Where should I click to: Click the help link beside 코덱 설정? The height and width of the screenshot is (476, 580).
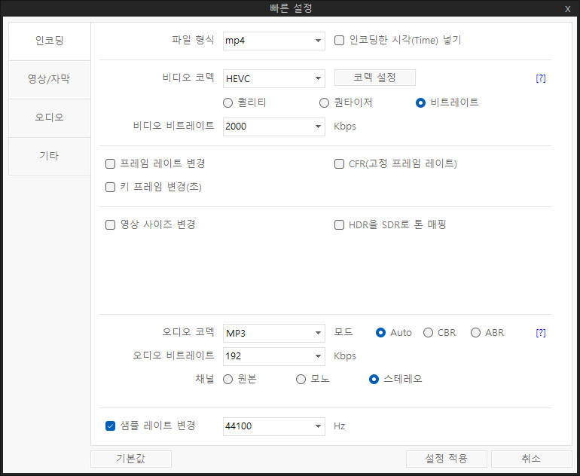[540, 78]
